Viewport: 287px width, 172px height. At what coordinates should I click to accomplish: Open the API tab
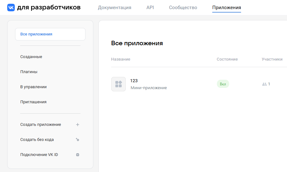pyautogui.click(x=150, y=8)
